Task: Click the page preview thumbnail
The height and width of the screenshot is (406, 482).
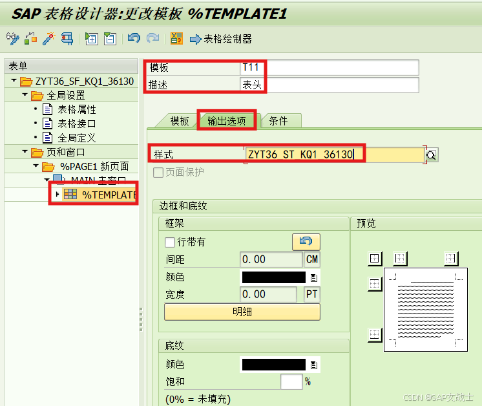Action: [426, 310]
